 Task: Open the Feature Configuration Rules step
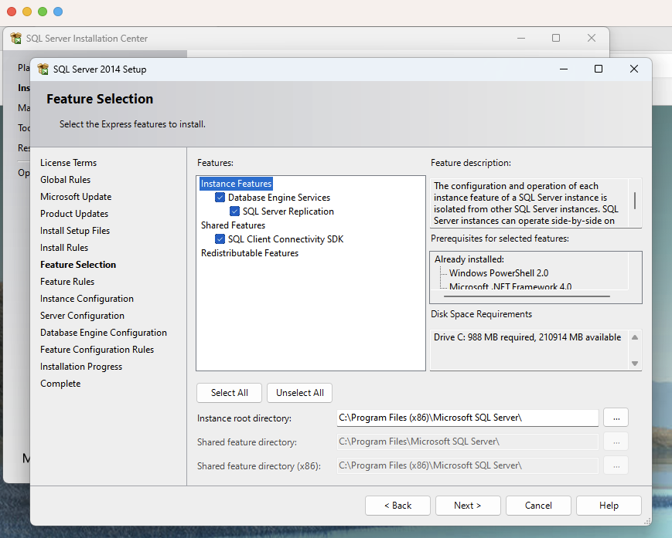pos(97,350)
